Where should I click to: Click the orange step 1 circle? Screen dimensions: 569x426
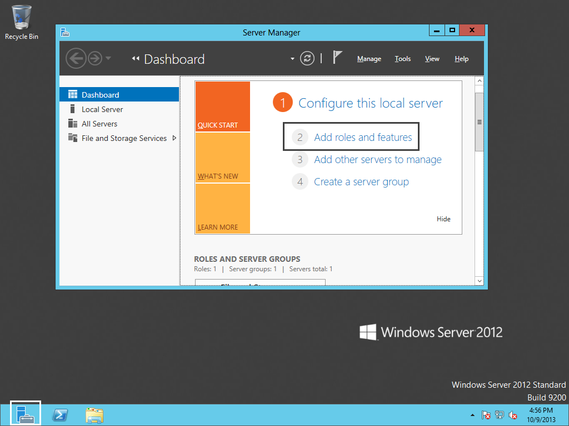[x=283, y=102]
